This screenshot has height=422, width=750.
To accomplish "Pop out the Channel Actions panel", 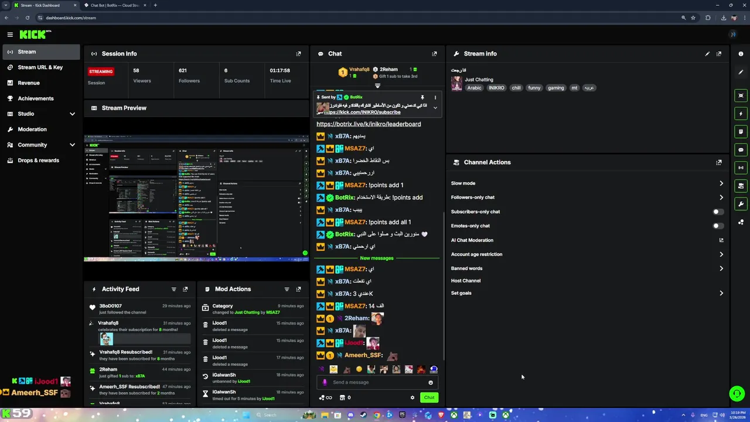I will click(x=719, y=162).
